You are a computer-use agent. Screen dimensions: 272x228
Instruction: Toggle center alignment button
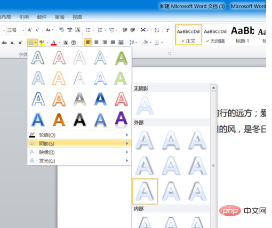(97, 42)
